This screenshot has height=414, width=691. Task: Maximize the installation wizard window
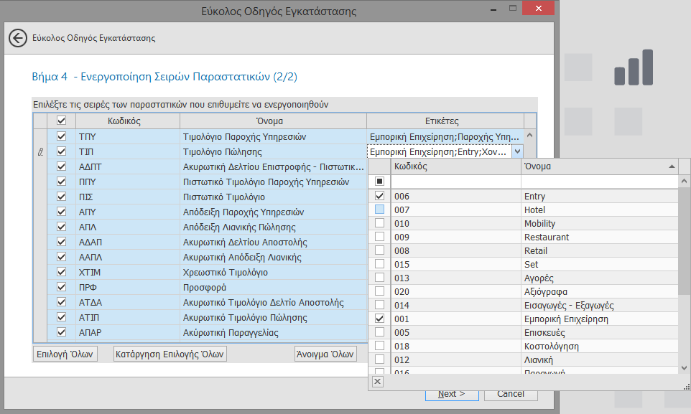(513, 9)
